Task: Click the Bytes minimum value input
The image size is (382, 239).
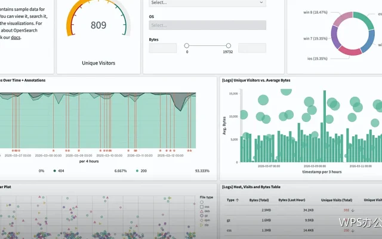Action: point(163,48)
